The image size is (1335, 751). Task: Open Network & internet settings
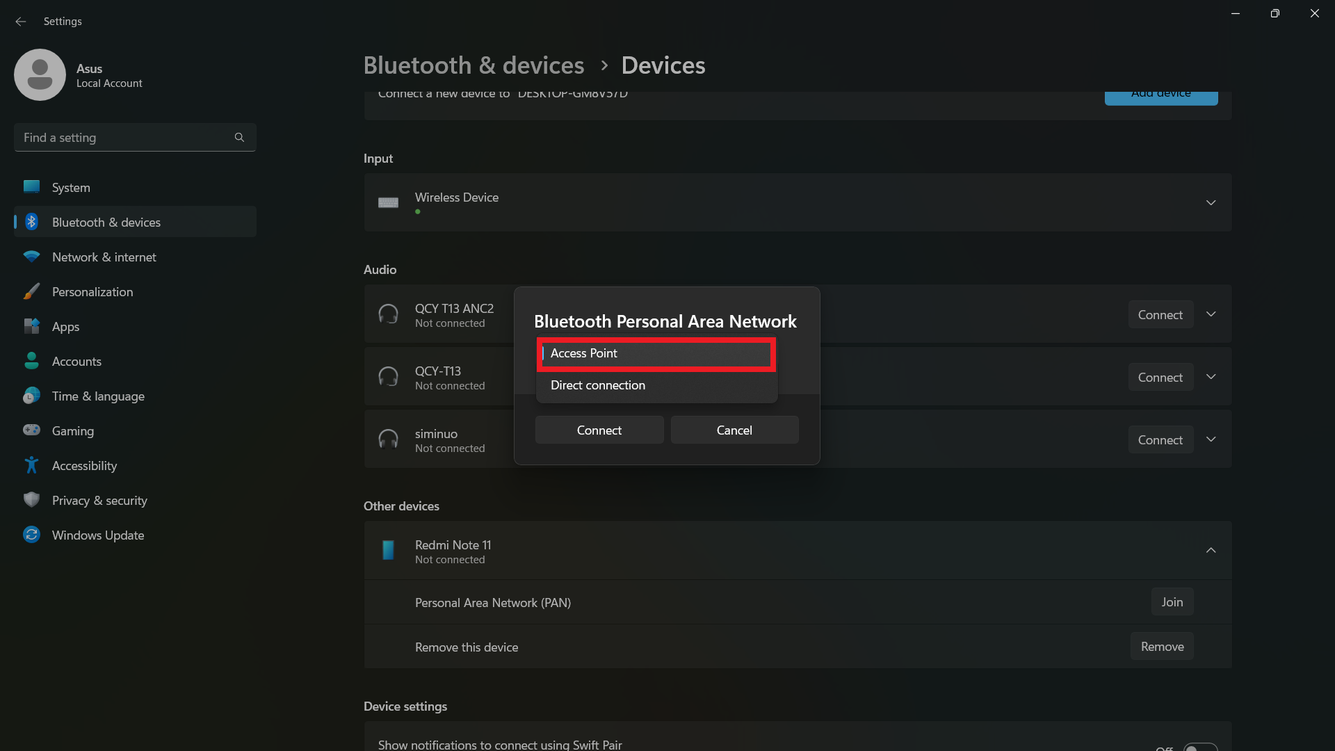tap(135, 257)
